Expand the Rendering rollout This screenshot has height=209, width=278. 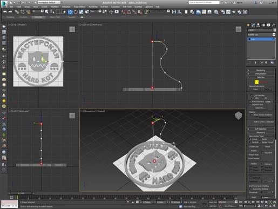pos(261,70)
